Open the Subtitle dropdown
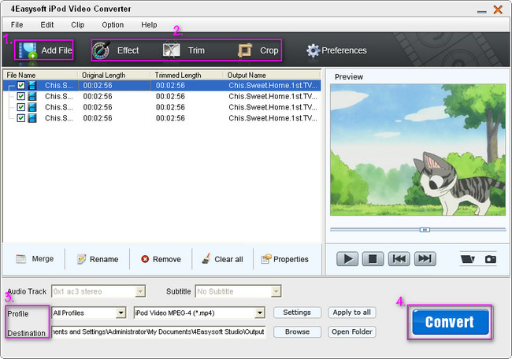This screenshot has width=512, height=359. click(x=276, y=291)
